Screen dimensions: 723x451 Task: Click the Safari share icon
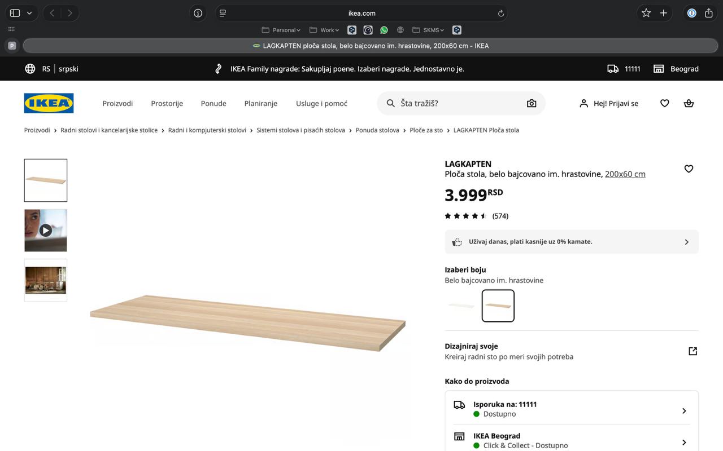[x=709, y=13]
